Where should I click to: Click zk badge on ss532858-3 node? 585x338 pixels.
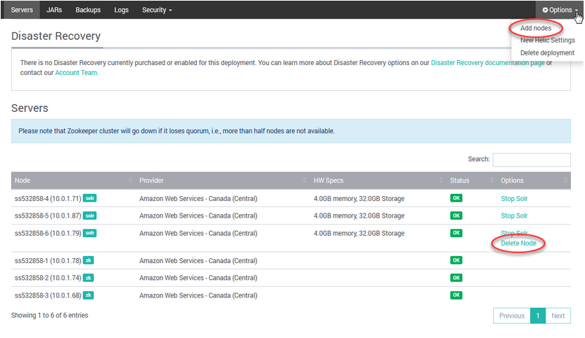[x=88, y=295]
